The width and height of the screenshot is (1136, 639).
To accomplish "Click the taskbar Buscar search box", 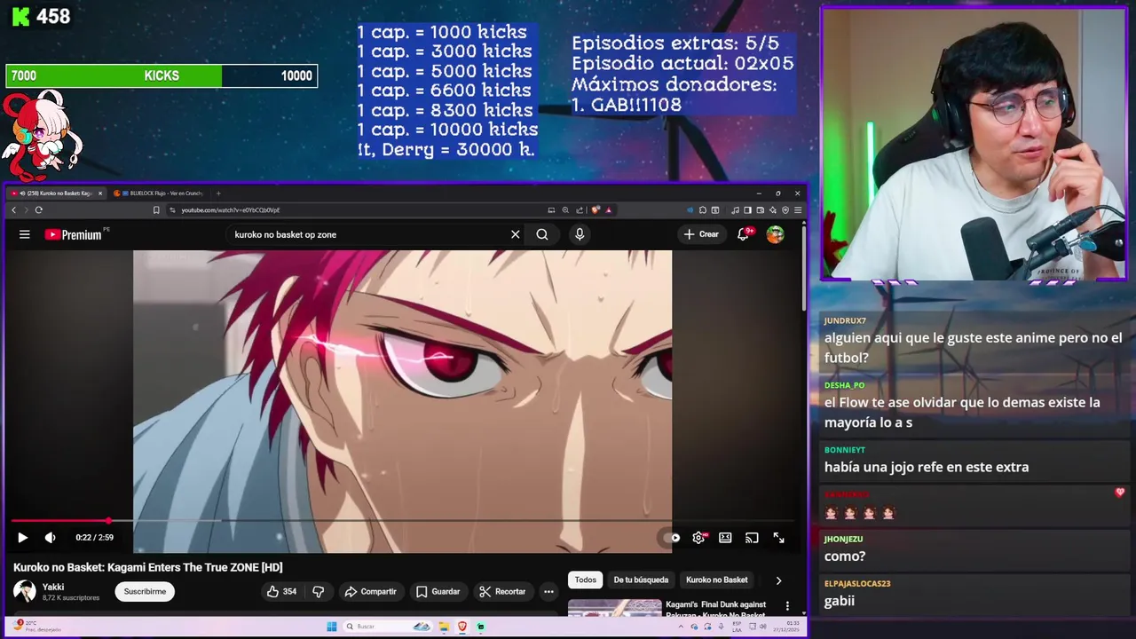I will 388,627.
